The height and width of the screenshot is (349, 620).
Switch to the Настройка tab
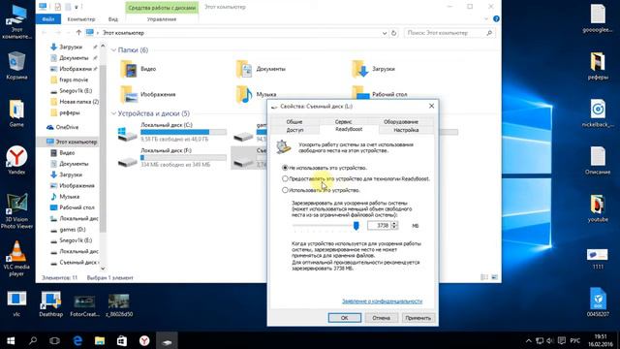click(x=406, y=130)
